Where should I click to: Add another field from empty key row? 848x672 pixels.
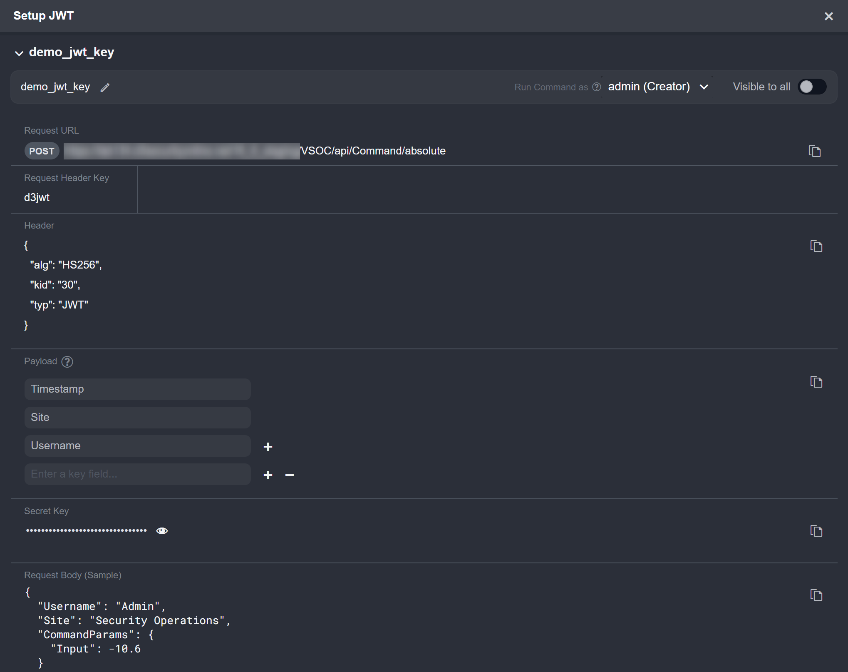(268, 475)
